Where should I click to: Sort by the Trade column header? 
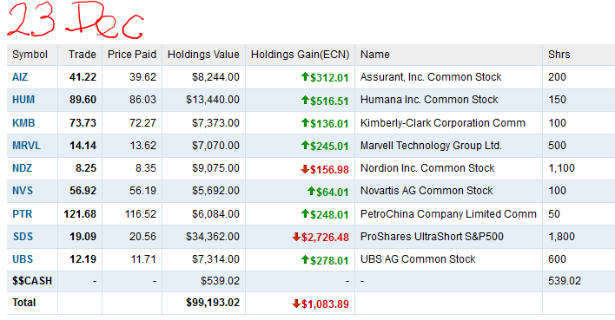coord(82,55)
